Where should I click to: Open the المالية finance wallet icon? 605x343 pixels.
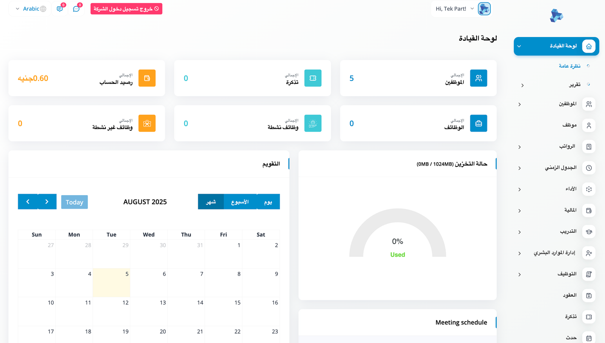tap(589, 211)
